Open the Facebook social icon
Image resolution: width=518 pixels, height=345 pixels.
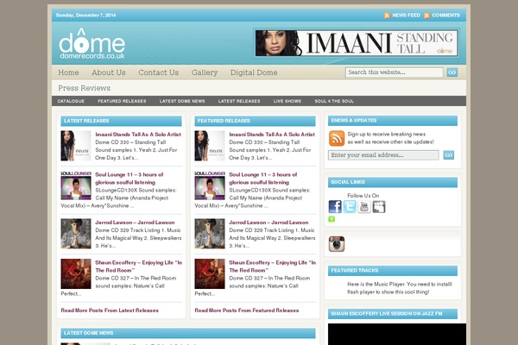[x=335, y=207]
